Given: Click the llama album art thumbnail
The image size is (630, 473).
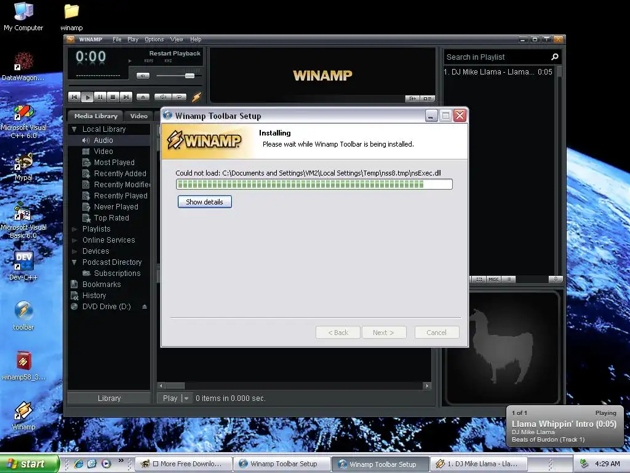Looking at the screenshot, I should point(503,347).
